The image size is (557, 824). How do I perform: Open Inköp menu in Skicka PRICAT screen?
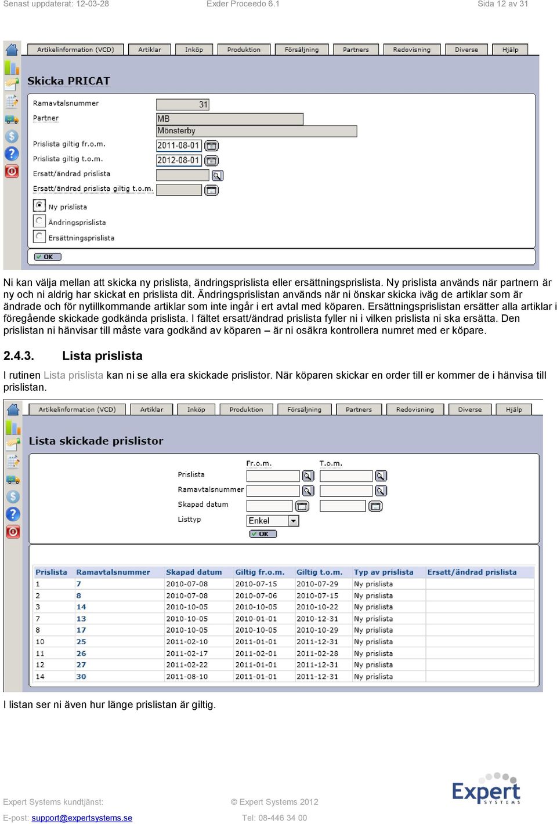pos(194,50)
